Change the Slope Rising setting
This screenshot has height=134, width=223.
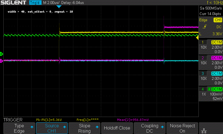coord(84,128)
